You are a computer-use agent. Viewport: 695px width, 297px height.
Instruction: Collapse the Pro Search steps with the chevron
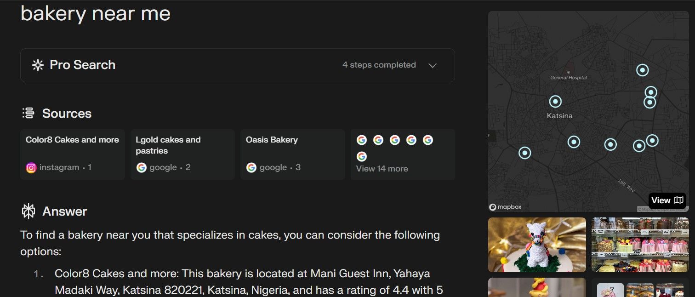pos(433,65)
